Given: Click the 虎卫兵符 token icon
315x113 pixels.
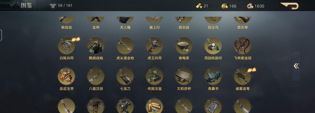Looking at the screenshot, I should pyautogui.click(x=154, y=45).
